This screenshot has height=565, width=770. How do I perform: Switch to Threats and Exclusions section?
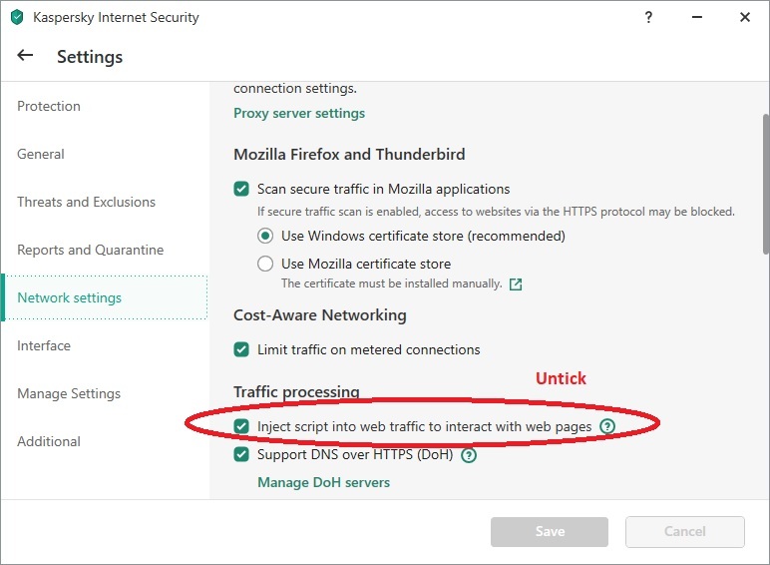(x=86, y=202)
